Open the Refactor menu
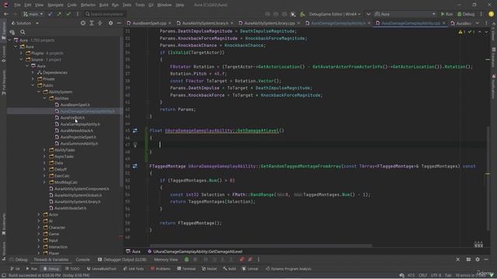 click(x=88, y=5)
